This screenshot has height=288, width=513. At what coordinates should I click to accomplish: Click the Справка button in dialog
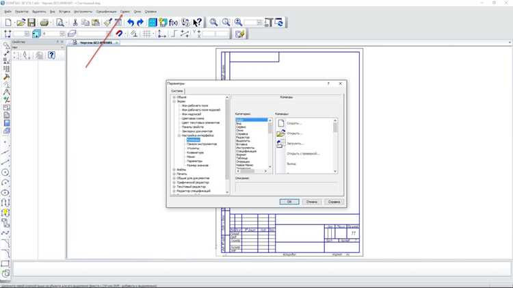[x=334, y=202]
